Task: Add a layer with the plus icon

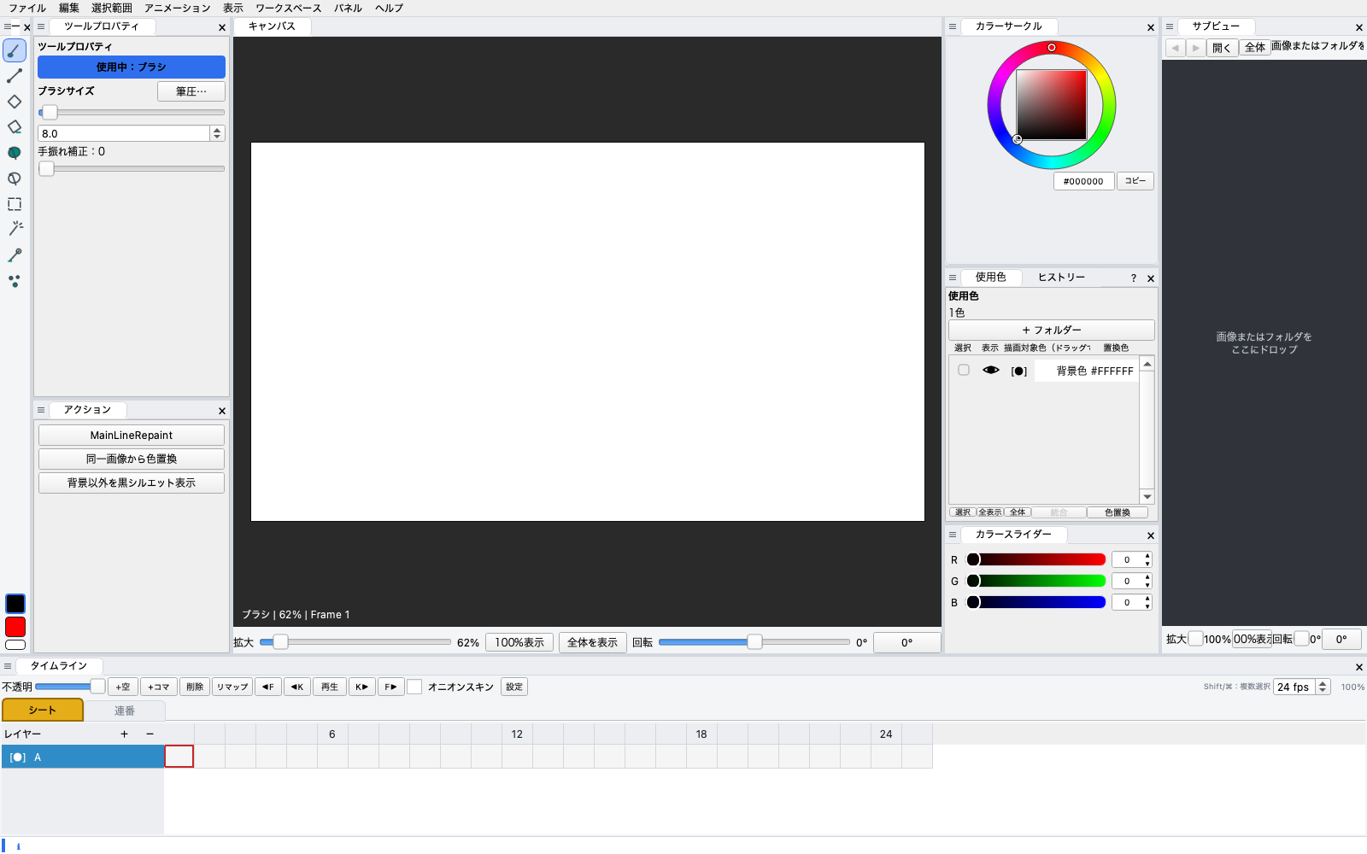Action: (124, 734)
